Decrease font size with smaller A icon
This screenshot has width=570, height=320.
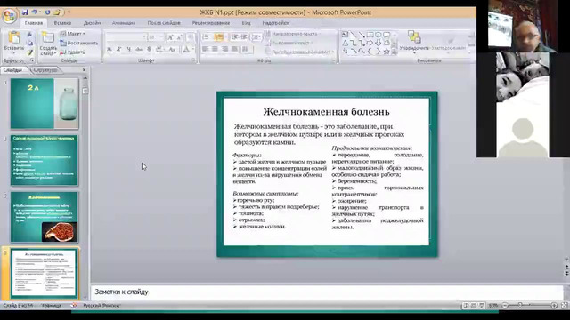[179, 37]
